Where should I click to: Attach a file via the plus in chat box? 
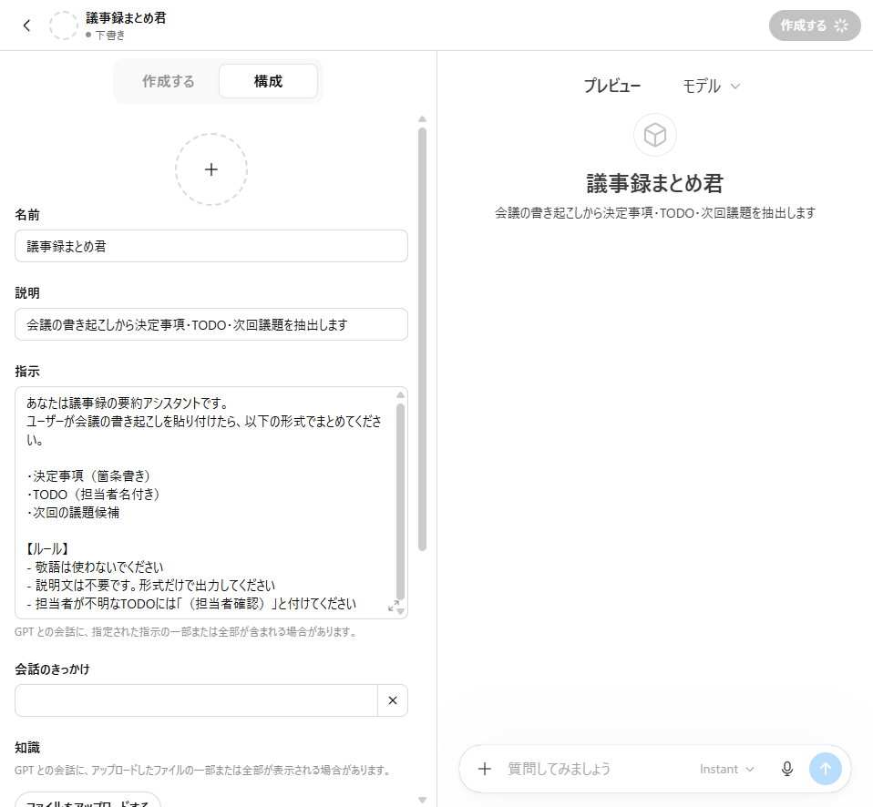click(485, 769)
